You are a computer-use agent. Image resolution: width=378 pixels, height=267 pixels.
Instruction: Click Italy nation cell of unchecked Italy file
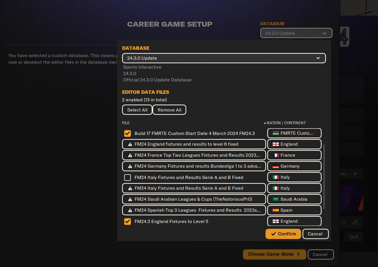pyautogui.click(x=294, y=177)
